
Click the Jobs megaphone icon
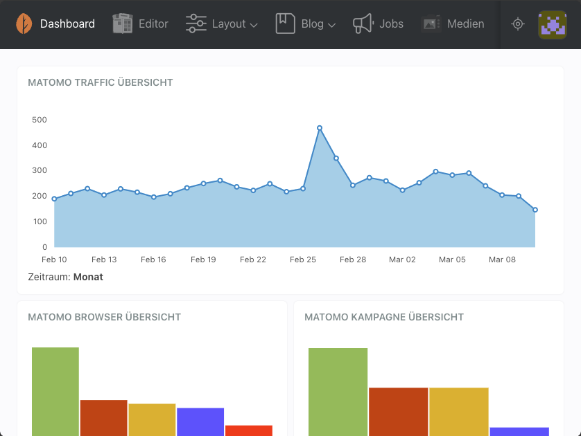363,24
